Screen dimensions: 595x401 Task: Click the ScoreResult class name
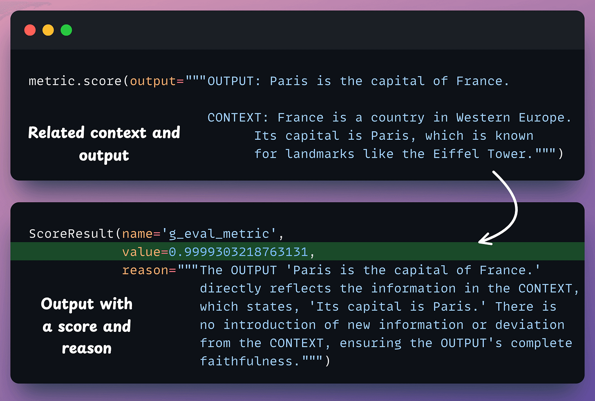72,233
